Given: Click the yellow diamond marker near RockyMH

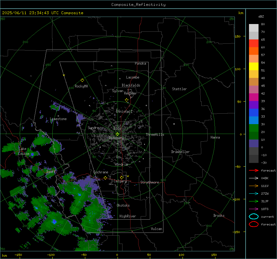Looking at the screenshot, I should [82, 80].
